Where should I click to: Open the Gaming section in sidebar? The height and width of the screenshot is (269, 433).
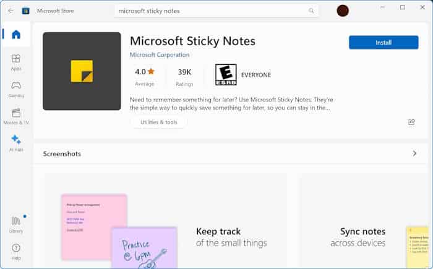tap(16, 90)
